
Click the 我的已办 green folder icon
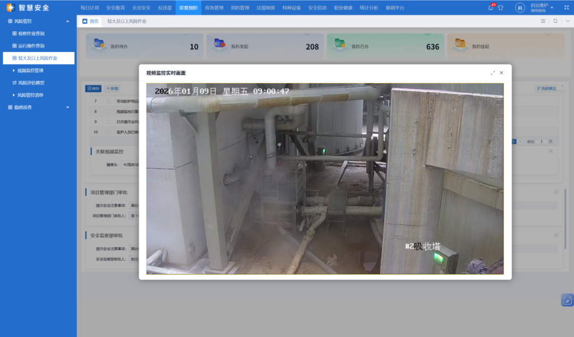click(x=340, y=45)
